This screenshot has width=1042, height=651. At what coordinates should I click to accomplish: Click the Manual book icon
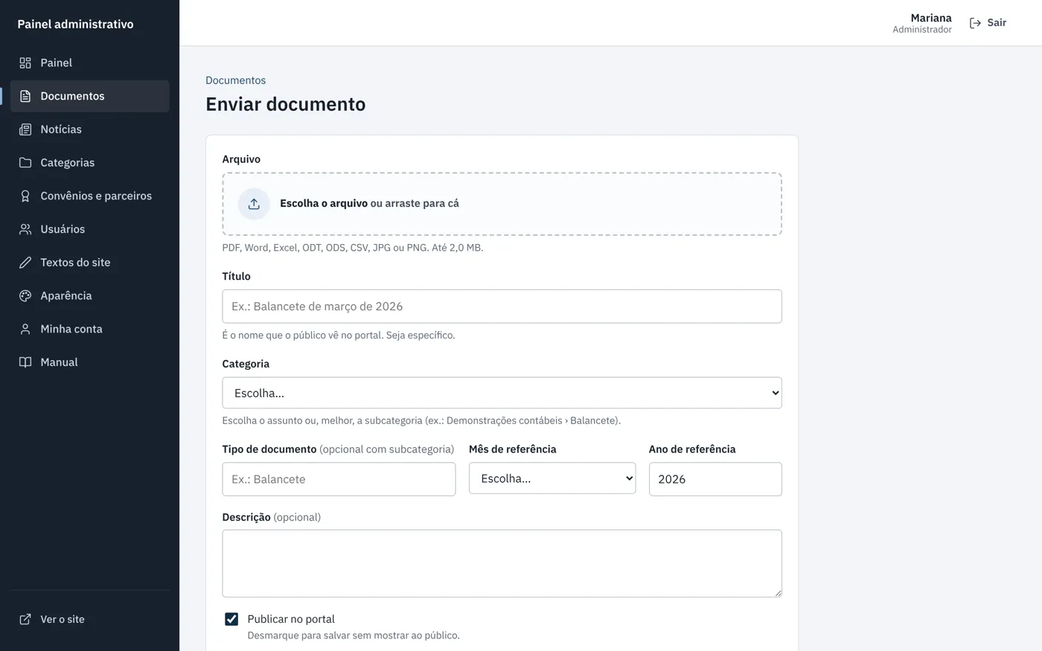pyautogui.click(x=25, y=362)
